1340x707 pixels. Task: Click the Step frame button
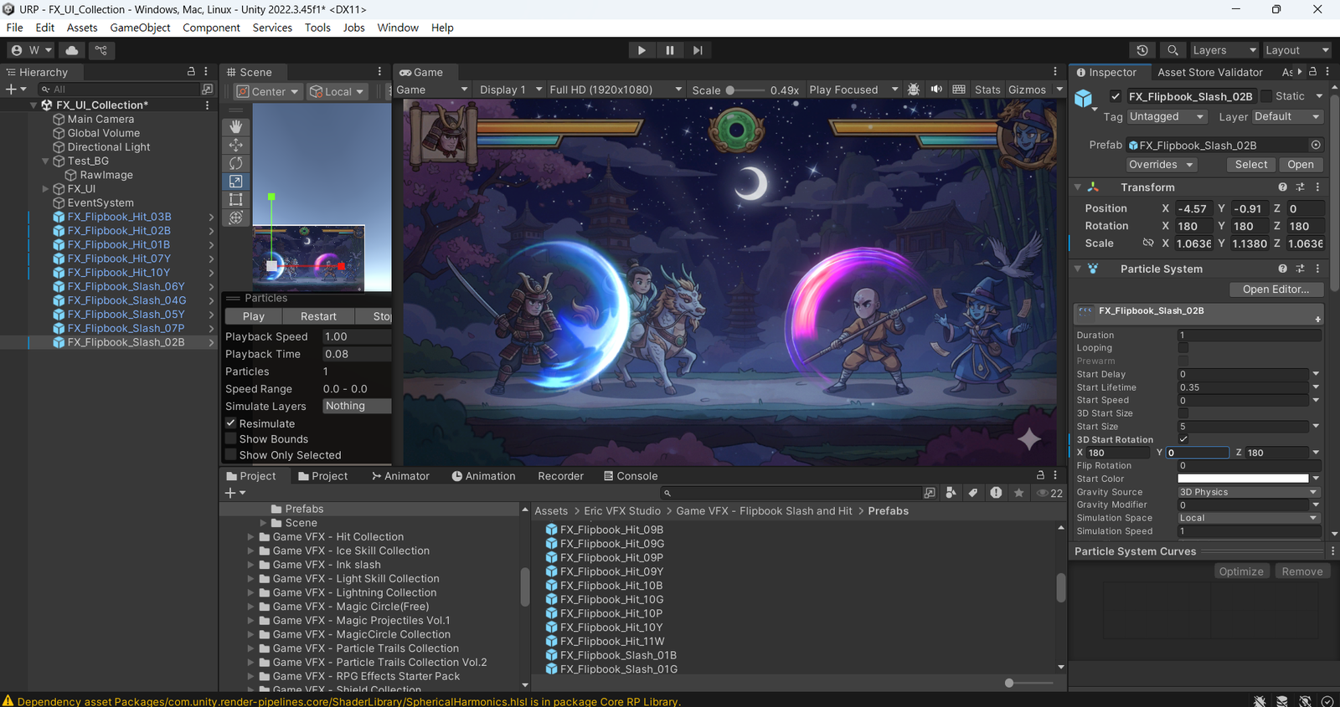[697, 50]
